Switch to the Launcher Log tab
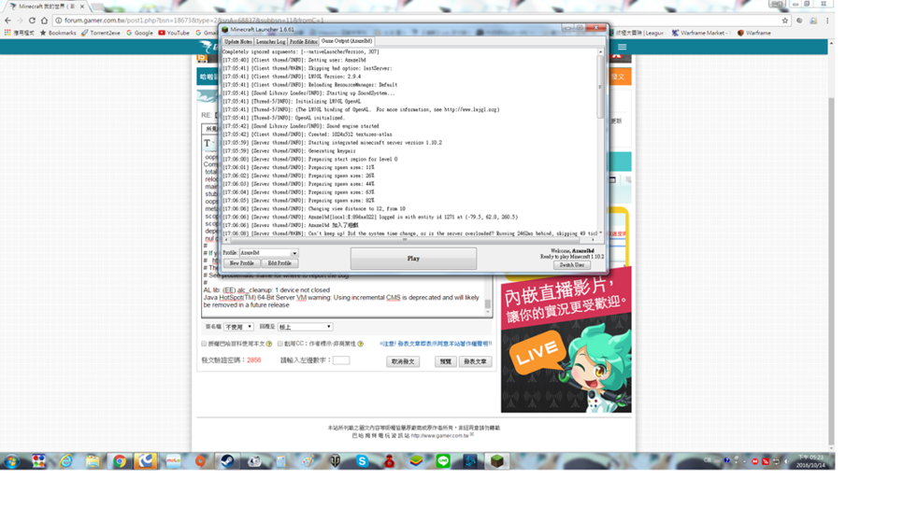Image resolution: width=903 pixels, height=508 pixels. (270, 41)
